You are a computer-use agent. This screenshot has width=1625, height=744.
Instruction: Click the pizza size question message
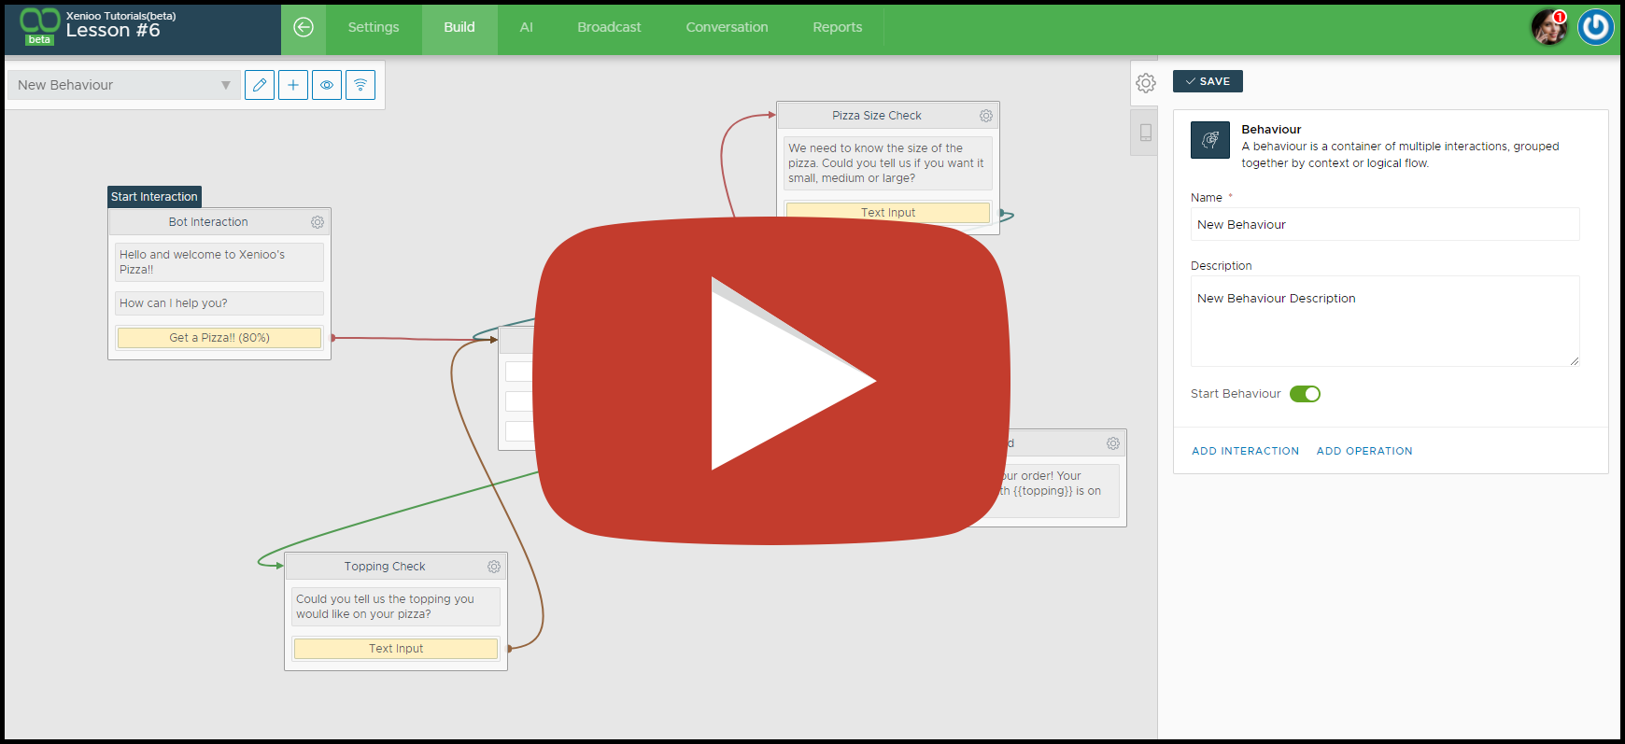888,163
